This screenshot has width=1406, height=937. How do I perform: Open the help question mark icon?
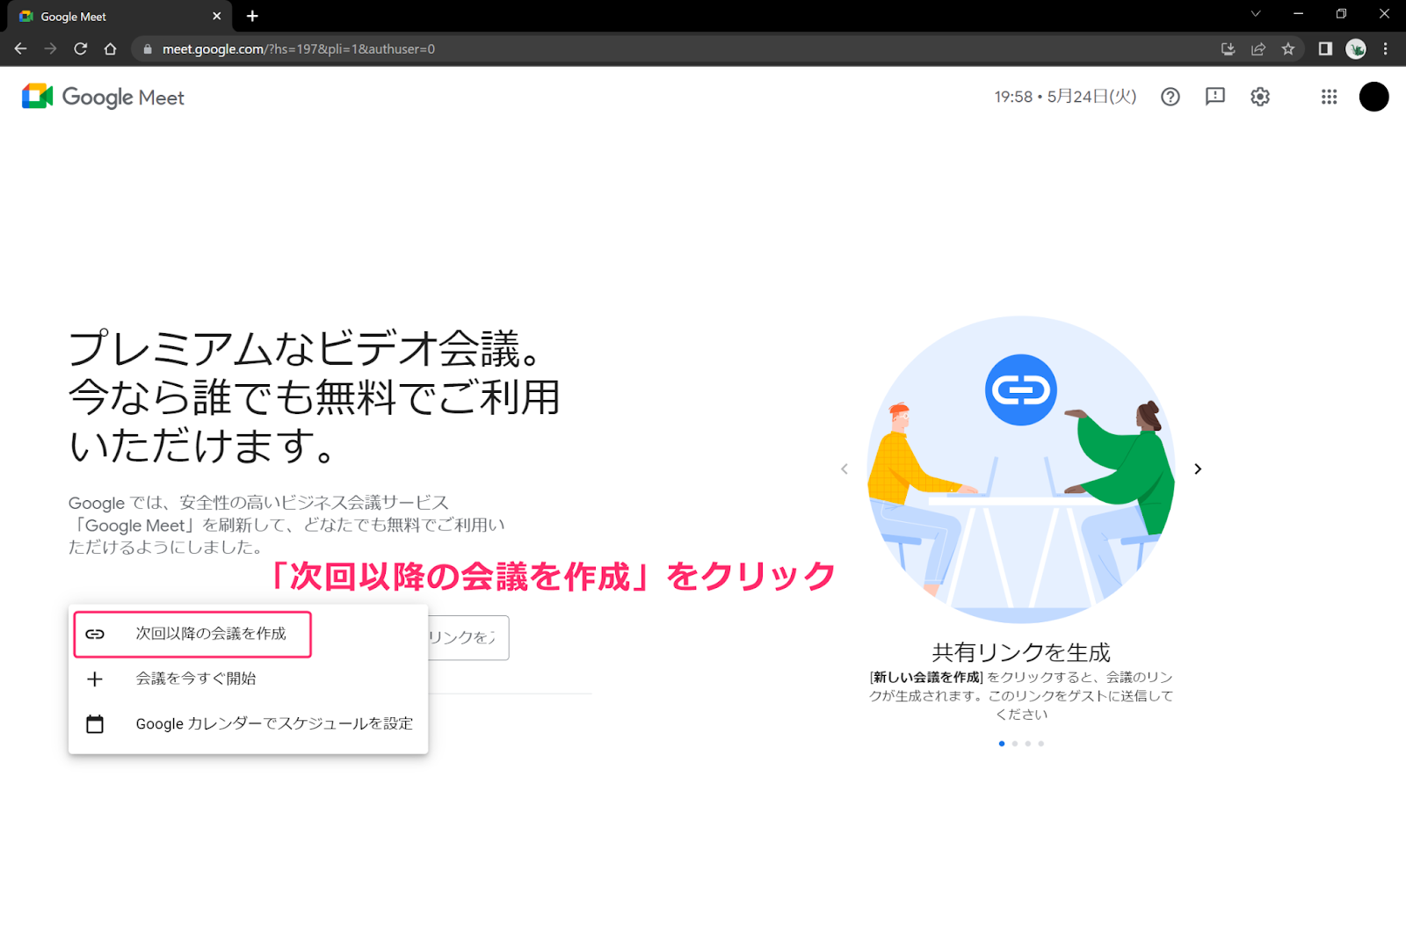click(x=1170, y=97)
